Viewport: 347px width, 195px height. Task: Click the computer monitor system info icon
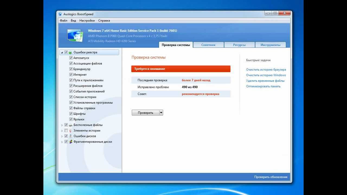tap(75, 35)
